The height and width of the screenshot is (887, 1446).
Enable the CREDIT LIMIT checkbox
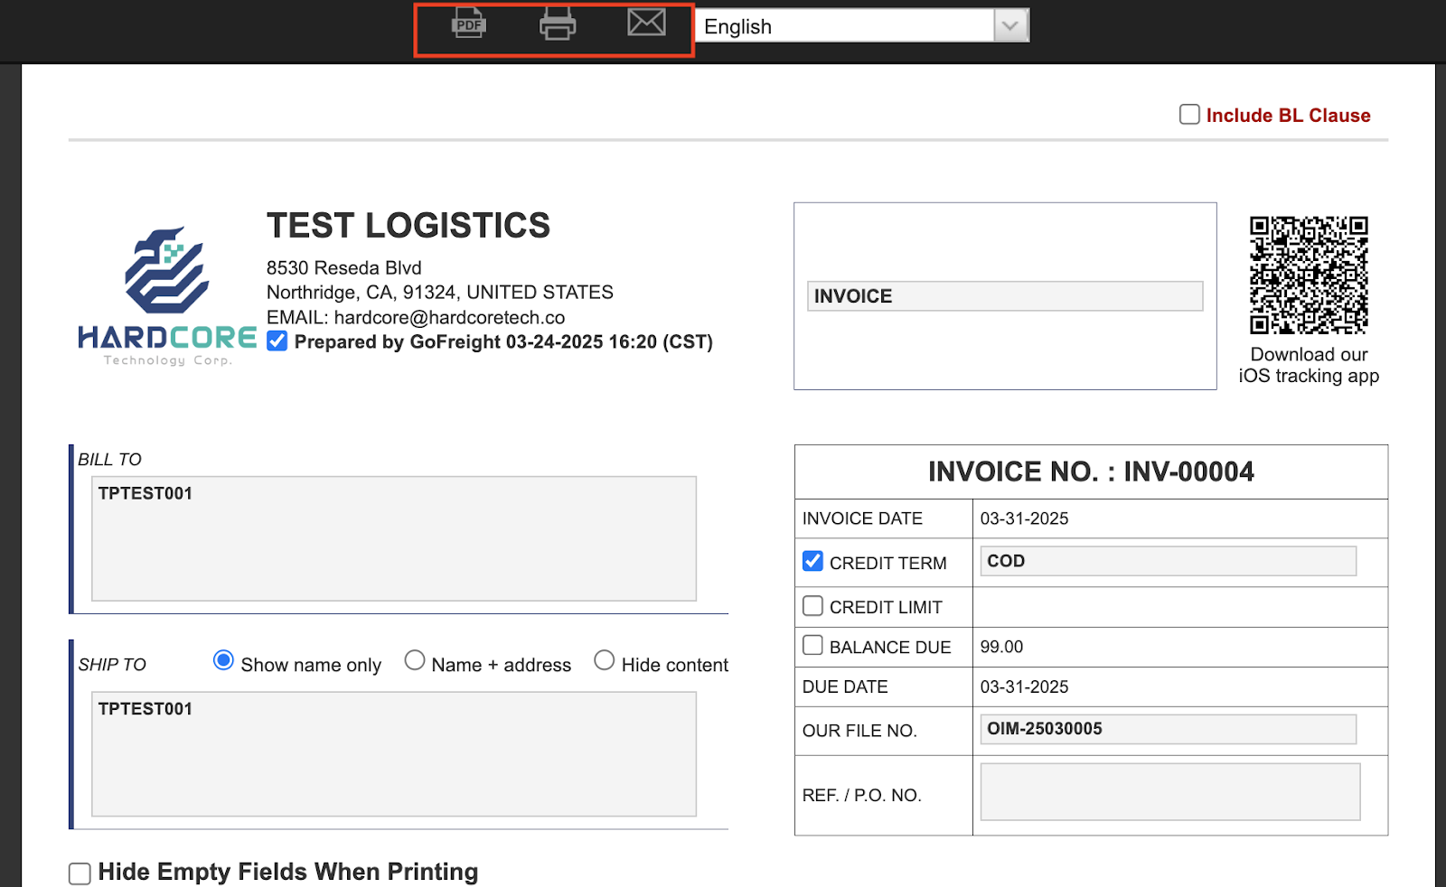(812, 605)
